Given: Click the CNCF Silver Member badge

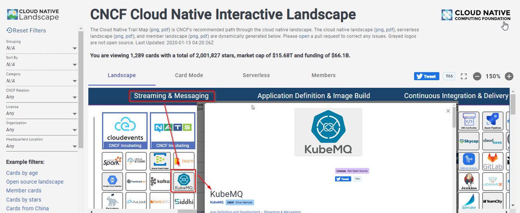Looking at the screenshot, I should (240, 202).
